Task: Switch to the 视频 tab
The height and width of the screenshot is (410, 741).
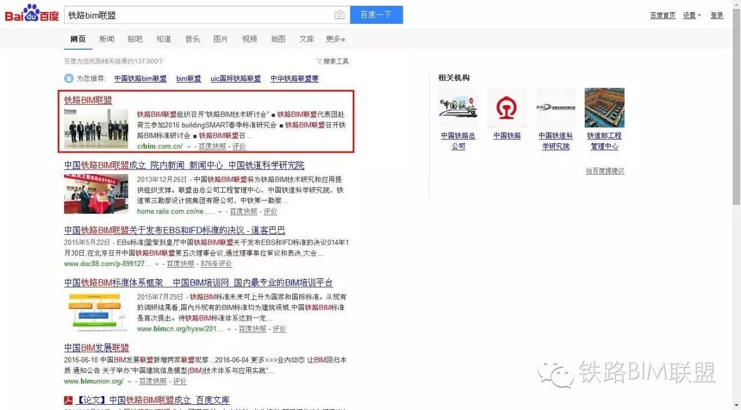Action: point(250,39)
